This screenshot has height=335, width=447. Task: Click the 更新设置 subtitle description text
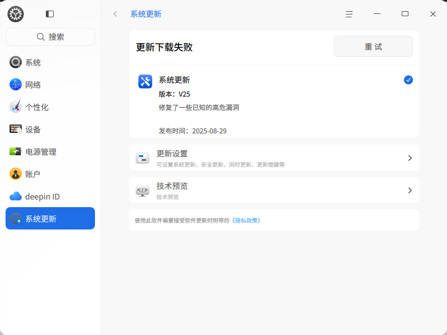click(x=221, y=165)
